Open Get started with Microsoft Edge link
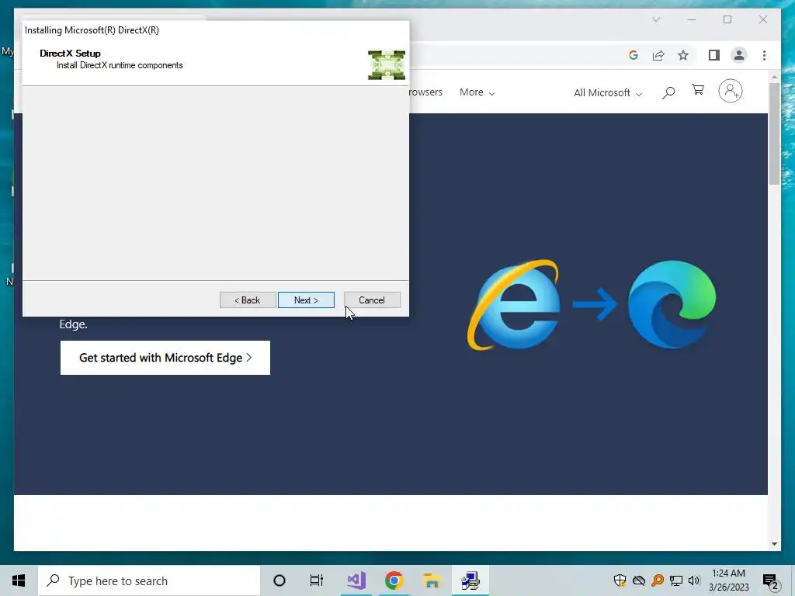Screen dimensions: 795x596 click(165, 358)
